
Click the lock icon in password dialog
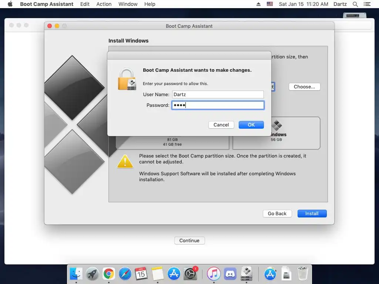tap(127, 79)
